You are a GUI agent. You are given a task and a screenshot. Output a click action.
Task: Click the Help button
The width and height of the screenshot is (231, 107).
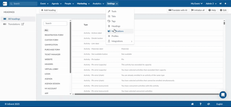click(212, 10)
